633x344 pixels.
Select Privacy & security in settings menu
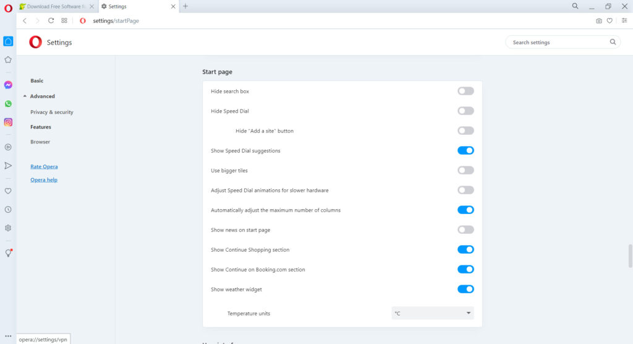(x=52, y=112)
